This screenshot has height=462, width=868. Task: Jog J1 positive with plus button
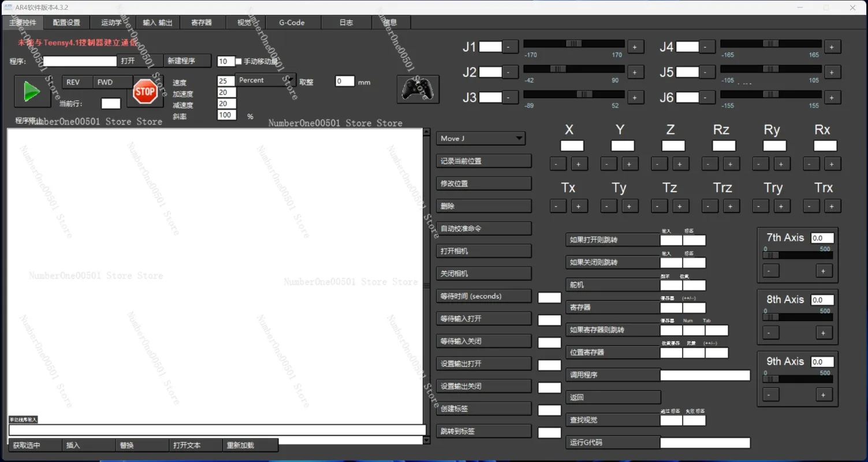coord(635,47)
